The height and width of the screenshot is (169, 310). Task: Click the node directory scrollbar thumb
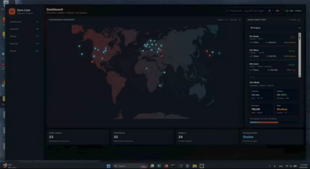pos(300,37)
